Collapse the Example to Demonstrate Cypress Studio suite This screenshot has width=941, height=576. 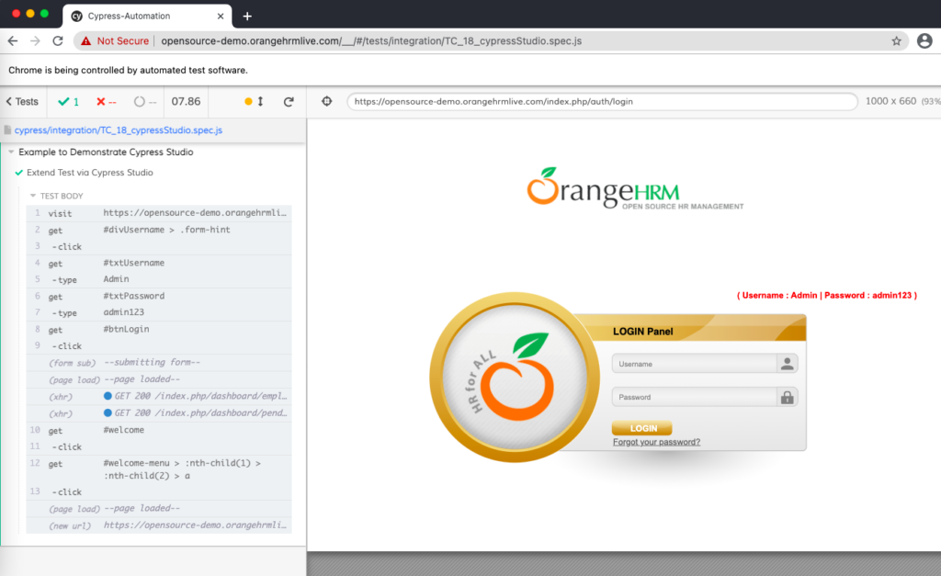coord(9,152)
